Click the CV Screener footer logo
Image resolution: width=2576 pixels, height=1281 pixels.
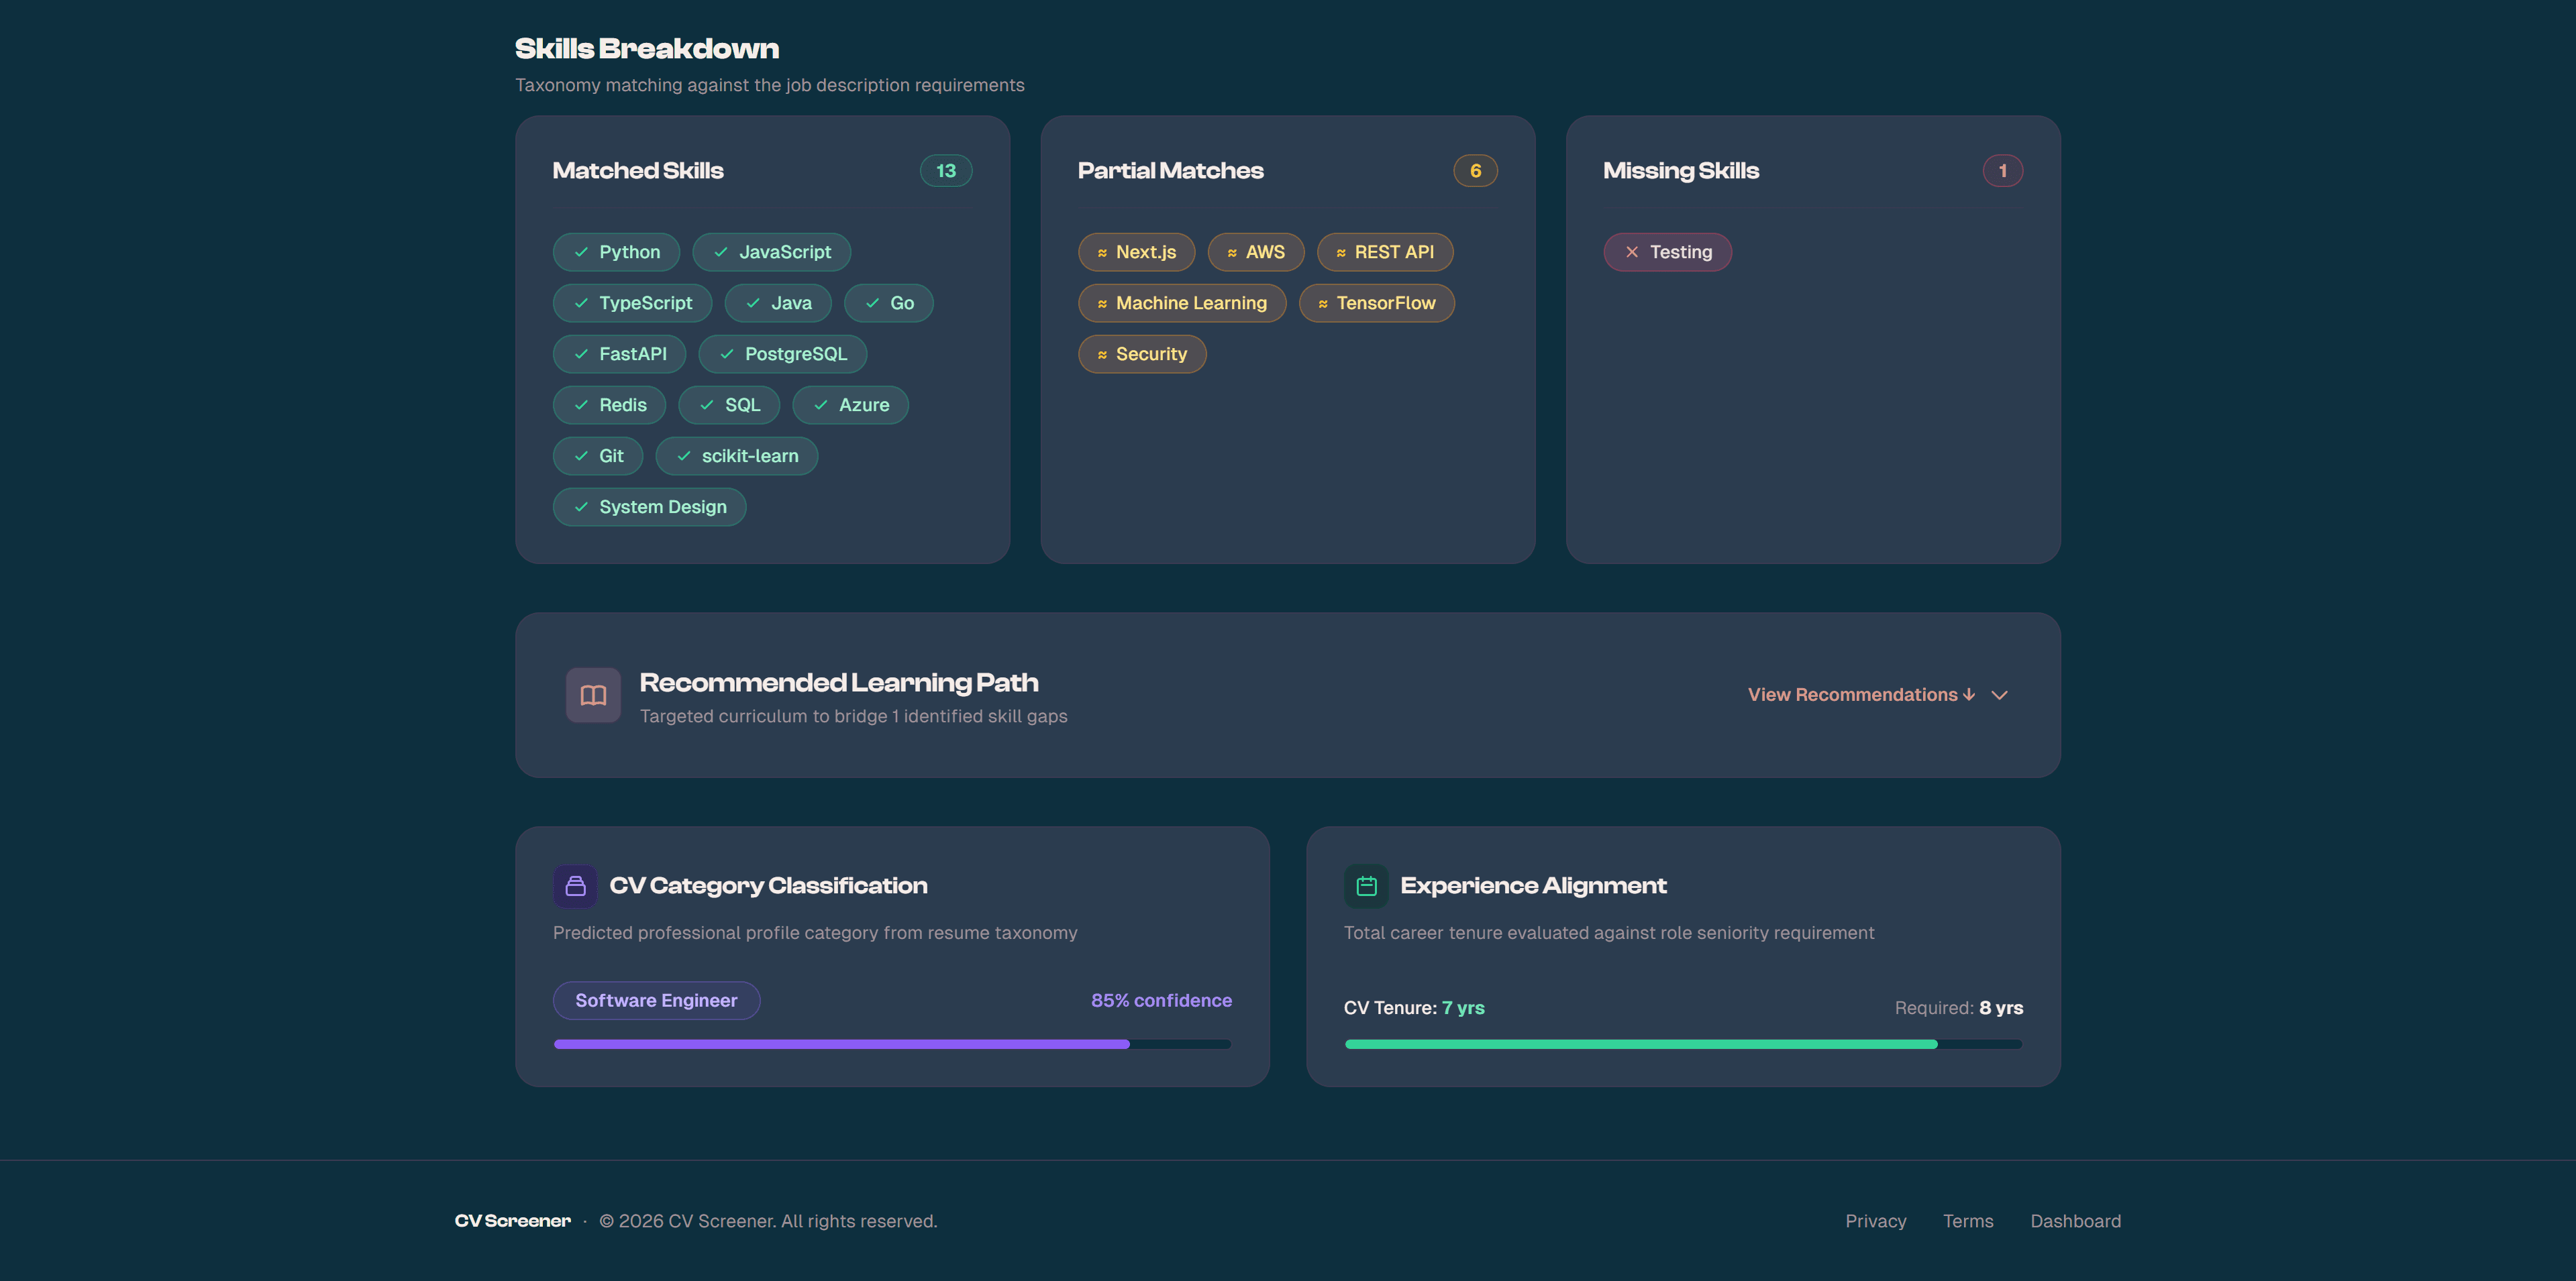512,1221
